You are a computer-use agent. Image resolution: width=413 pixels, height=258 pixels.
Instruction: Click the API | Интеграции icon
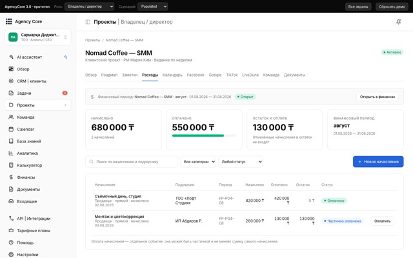point(11,219)
